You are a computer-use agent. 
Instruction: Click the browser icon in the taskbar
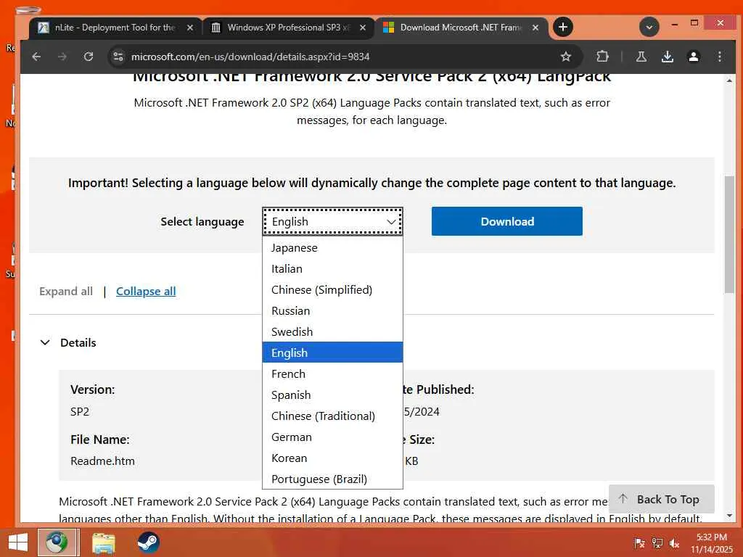click(57, 542)
